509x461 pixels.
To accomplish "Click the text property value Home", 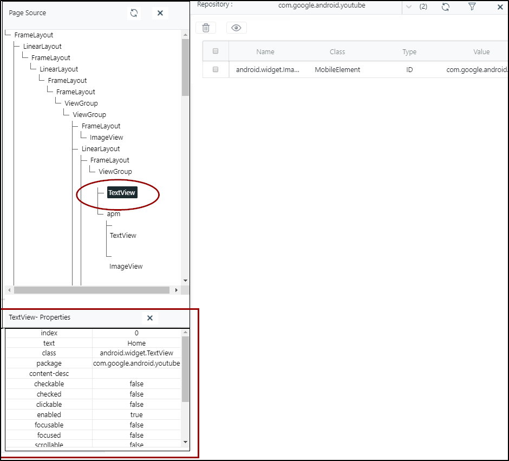I will [136, 343].
